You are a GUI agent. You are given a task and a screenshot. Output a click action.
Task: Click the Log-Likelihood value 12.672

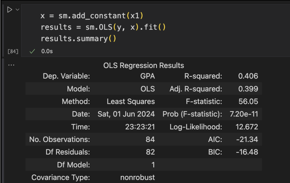(x=247, y=127)
